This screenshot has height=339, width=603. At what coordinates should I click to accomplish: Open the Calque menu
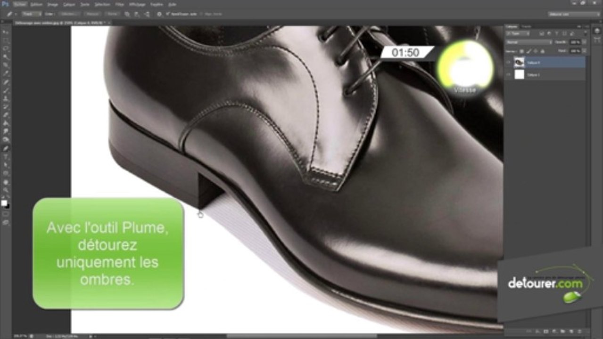69,4
